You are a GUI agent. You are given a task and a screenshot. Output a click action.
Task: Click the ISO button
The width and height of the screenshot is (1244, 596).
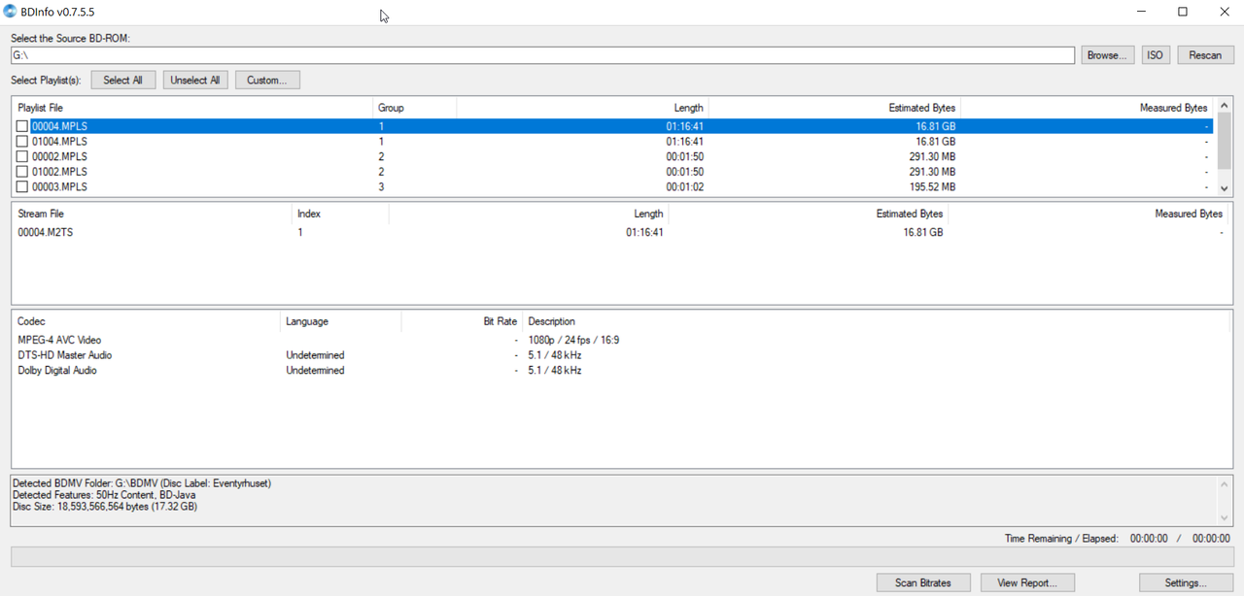click(1155, 55)
